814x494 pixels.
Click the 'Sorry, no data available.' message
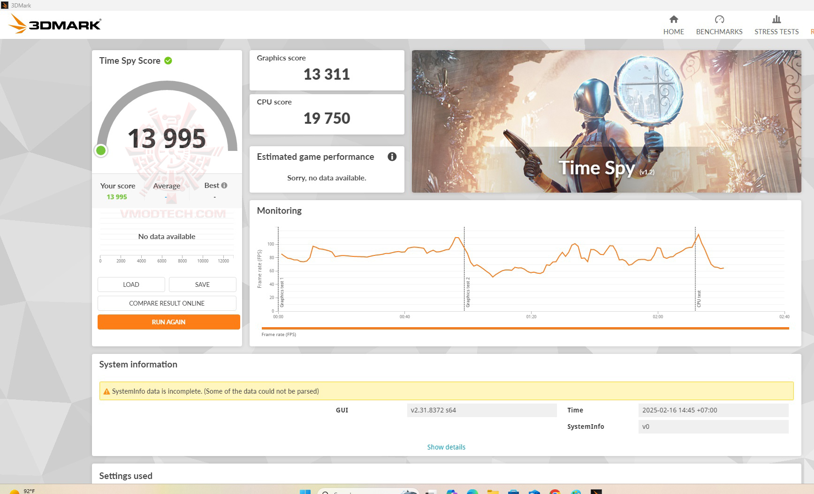tap(327, 178)
